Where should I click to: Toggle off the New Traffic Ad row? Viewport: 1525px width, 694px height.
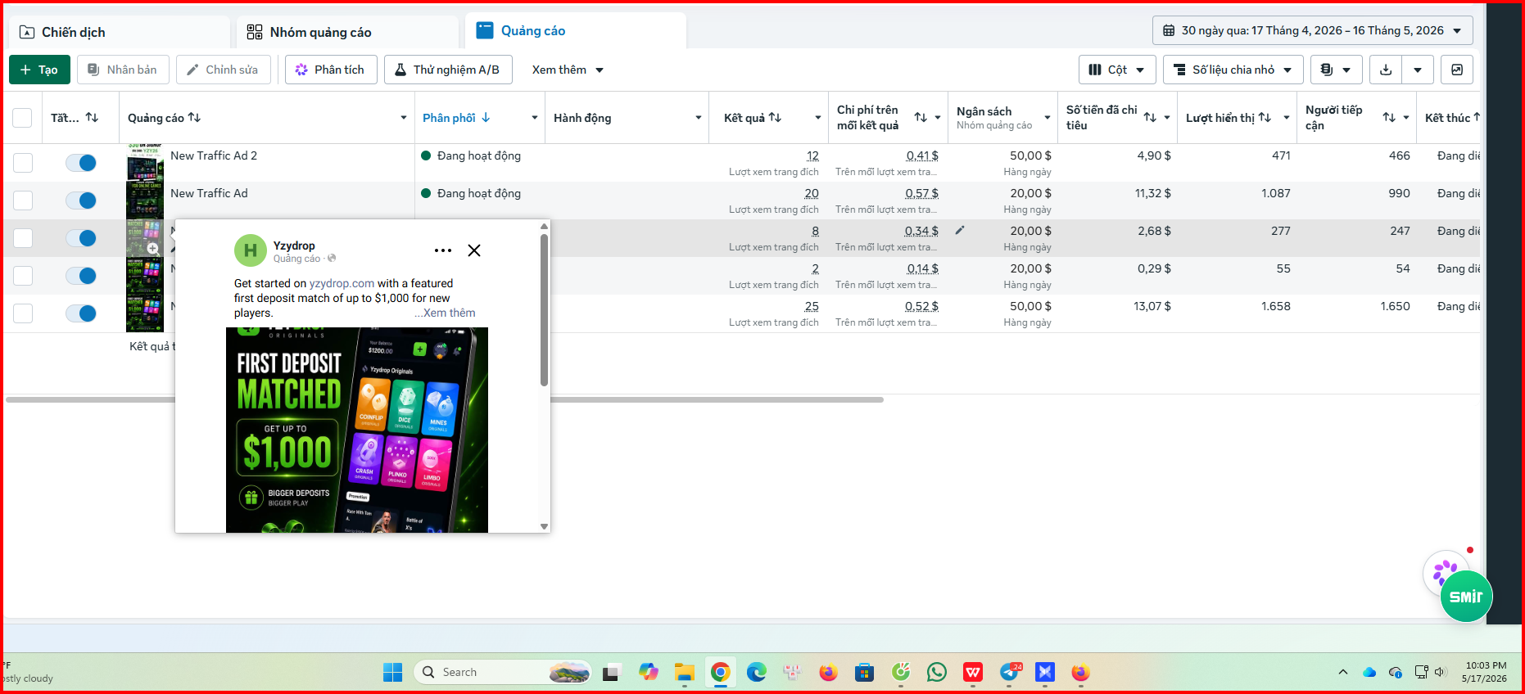coord(81,201)
